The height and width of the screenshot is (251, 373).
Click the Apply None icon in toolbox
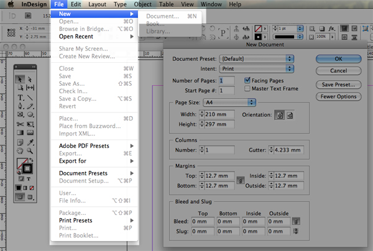coord(32,188)
